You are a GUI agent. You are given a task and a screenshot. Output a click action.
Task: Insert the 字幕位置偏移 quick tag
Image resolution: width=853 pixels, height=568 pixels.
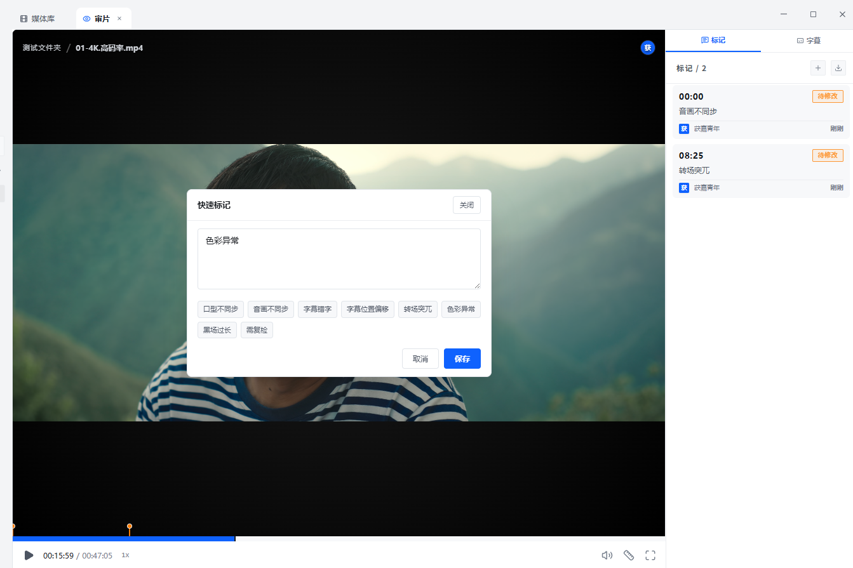click(x=368, y=309)
